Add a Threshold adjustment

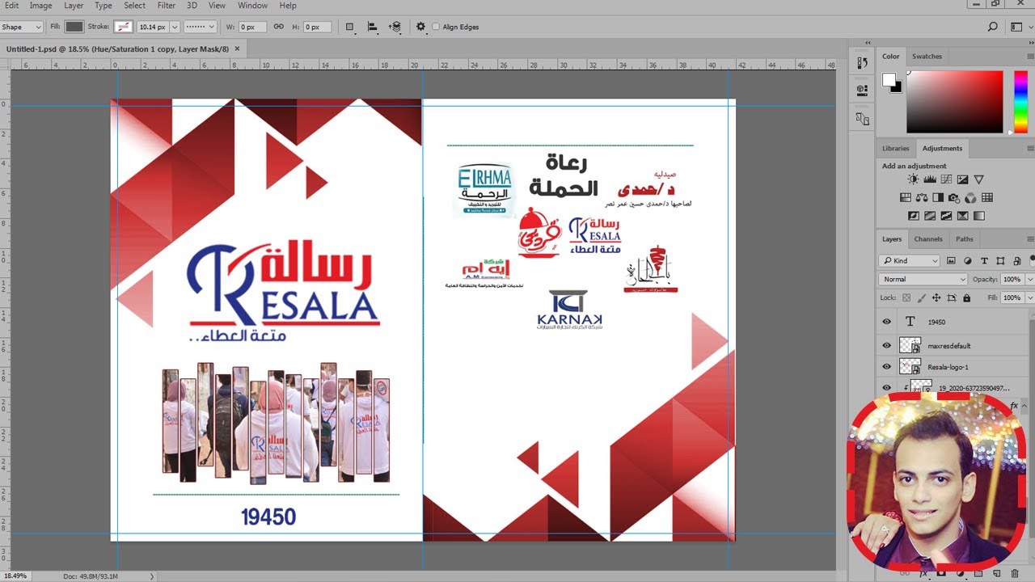coord(946,216)
